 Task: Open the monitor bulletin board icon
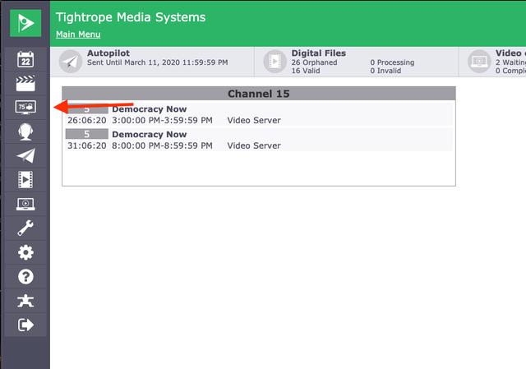coord(25,108)
